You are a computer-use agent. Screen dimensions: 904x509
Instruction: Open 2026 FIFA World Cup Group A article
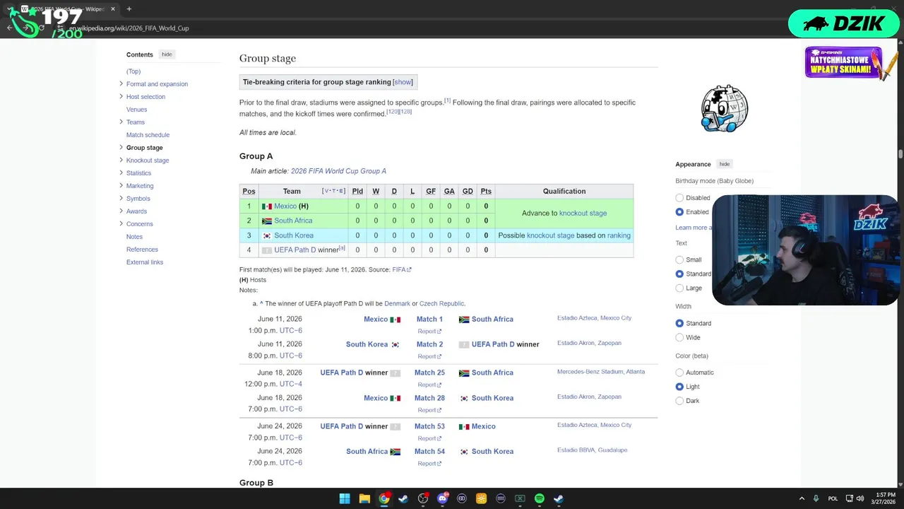tap(338, 171)
